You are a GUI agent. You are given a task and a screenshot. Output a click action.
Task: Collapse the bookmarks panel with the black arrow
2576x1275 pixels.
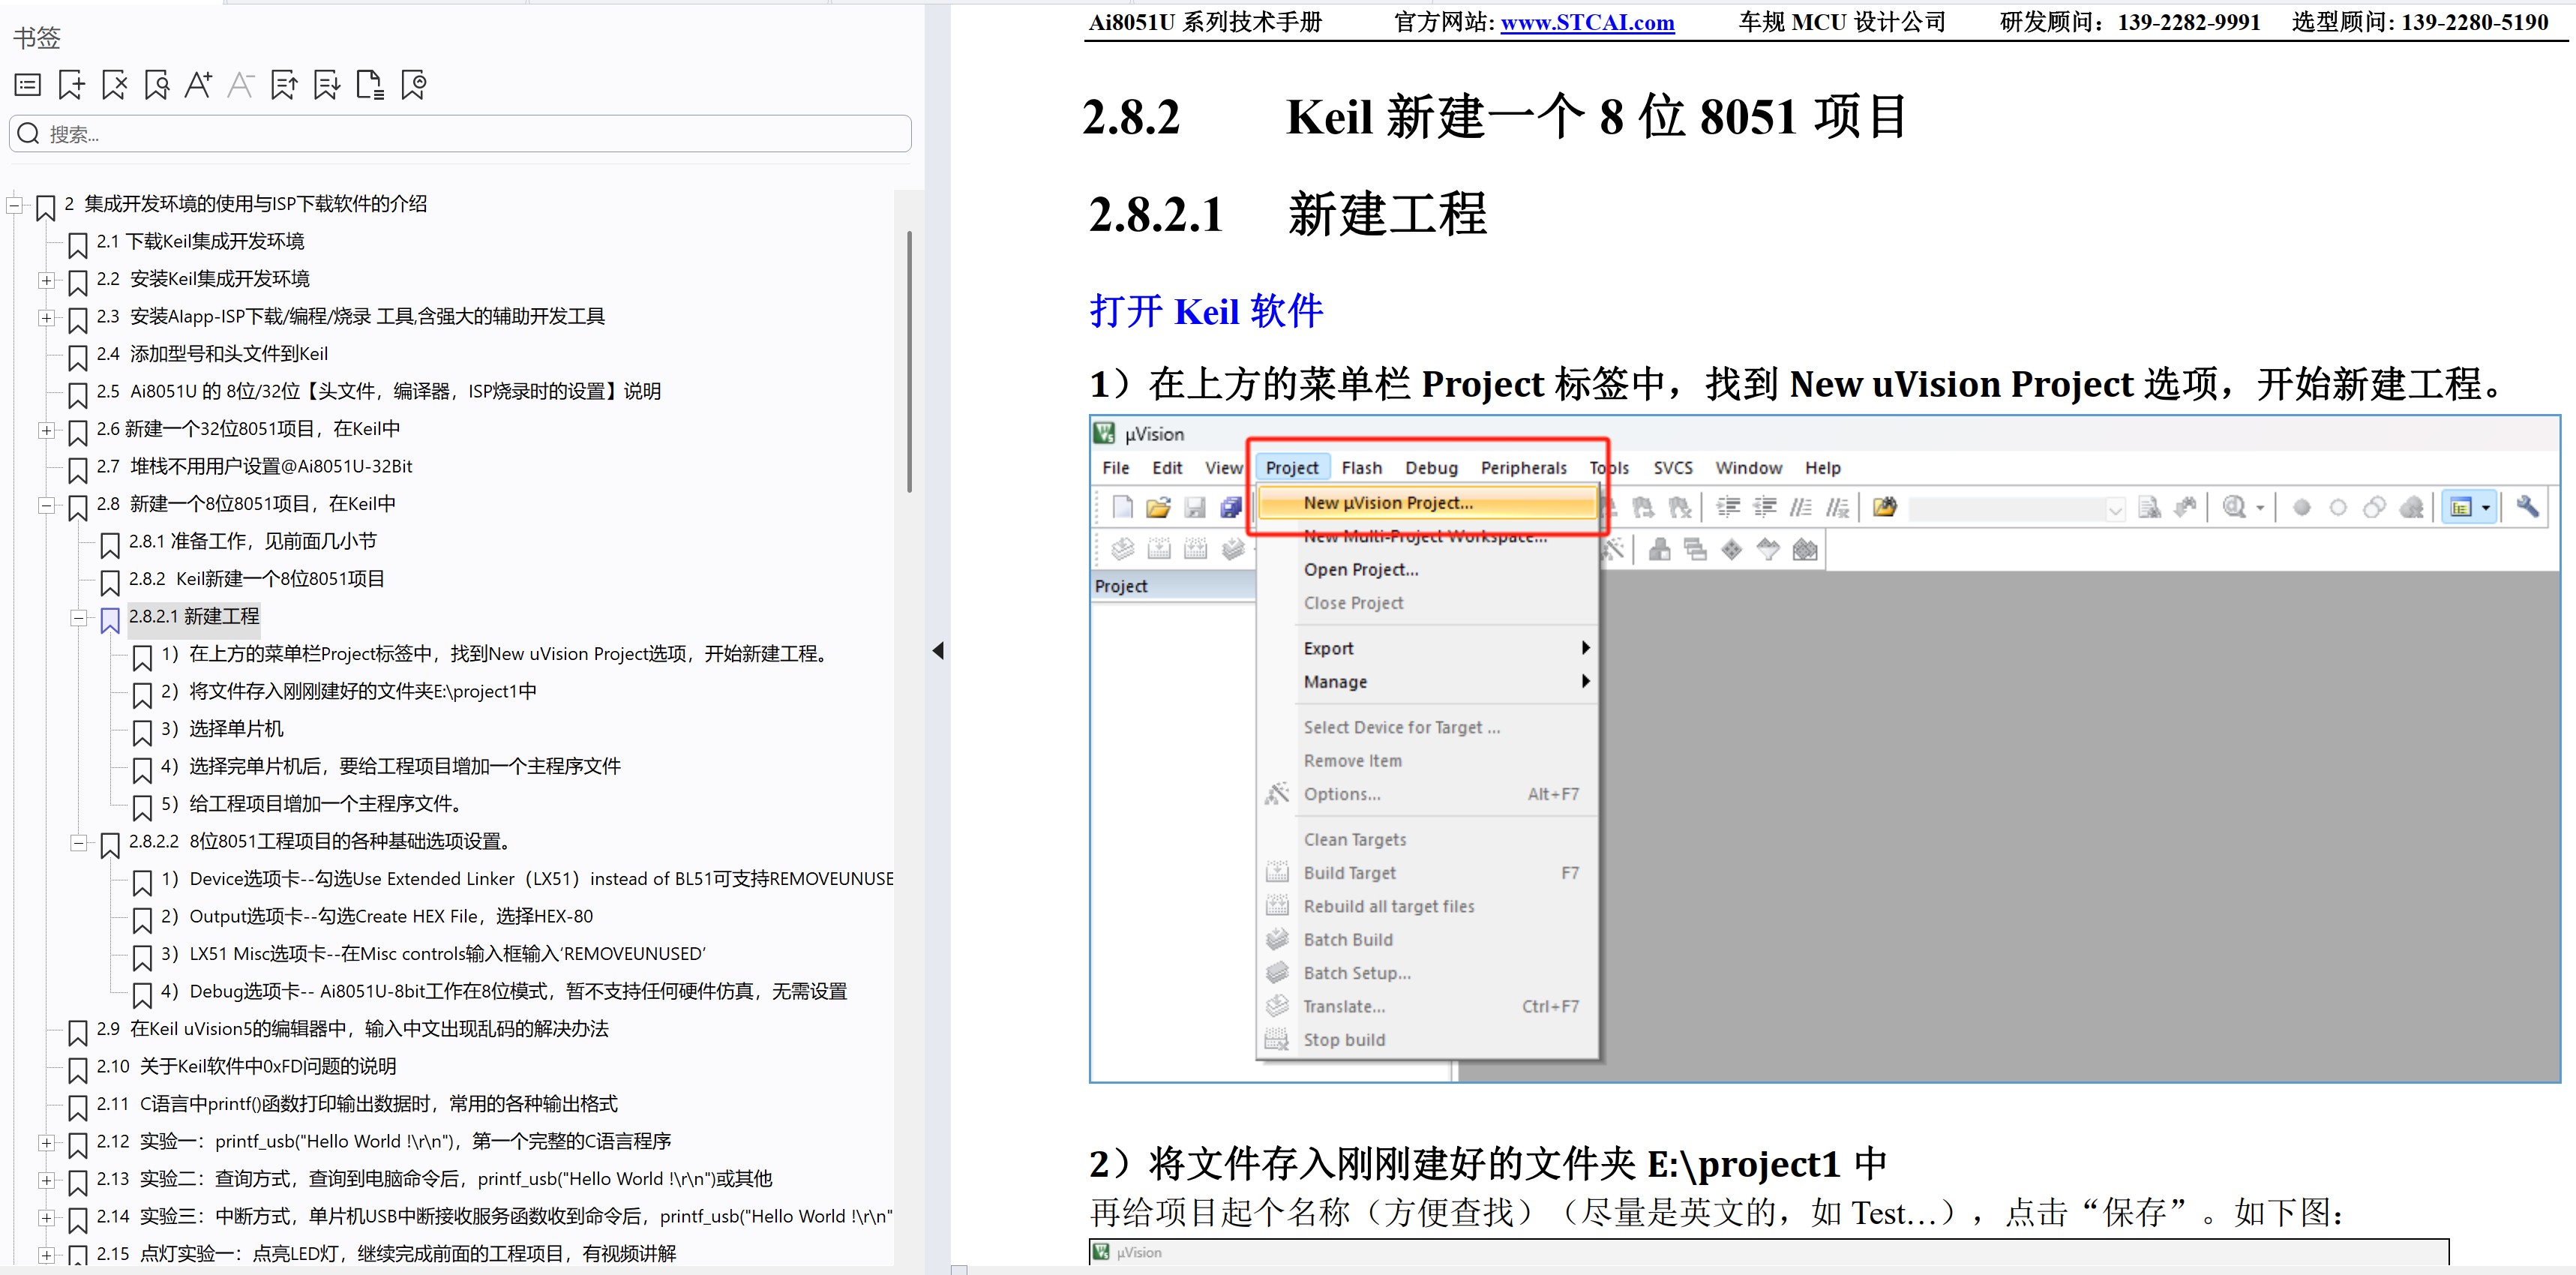(x=938, y=651)
